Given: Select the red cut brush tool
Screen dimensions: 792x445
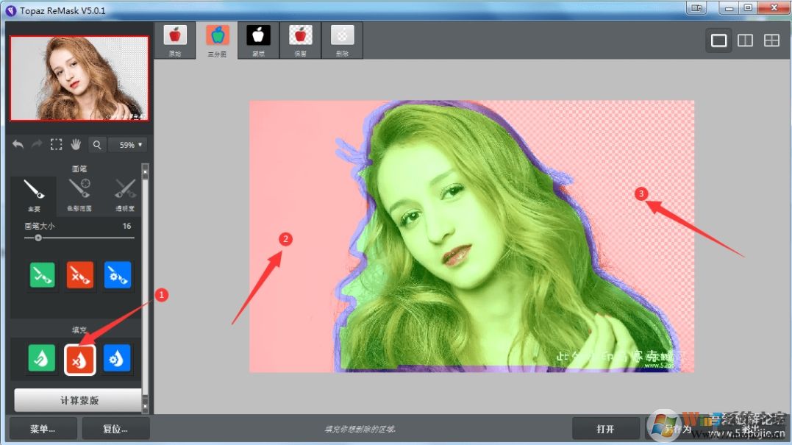Looking at the screenshot, I should (x=79, y=274).
